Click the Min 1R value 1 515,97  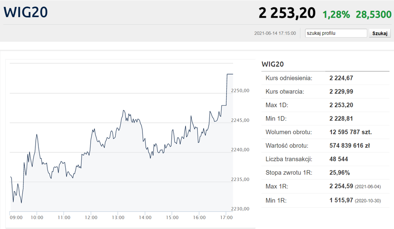tap(341, 200)
